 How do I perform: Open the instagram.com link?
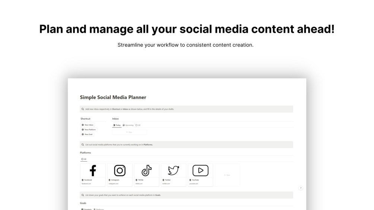coord(114,184)
